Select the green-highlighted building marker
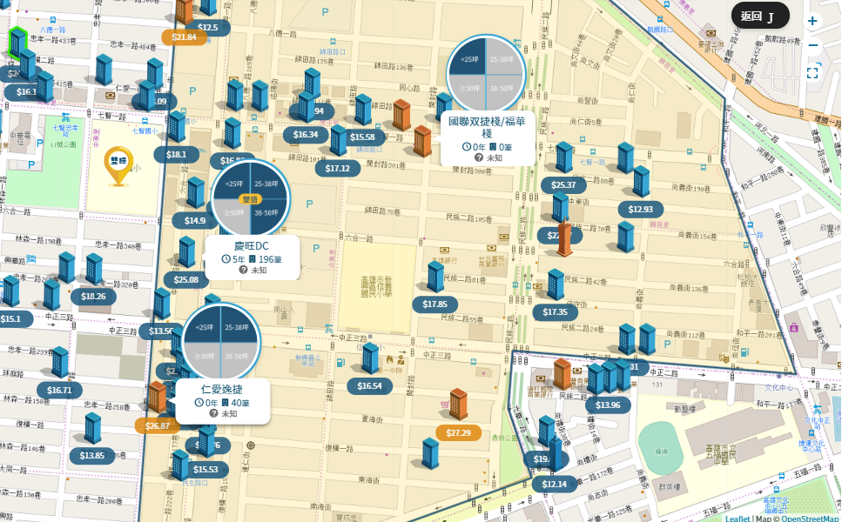Image resolution: width=842 pixels, height=522 pixels. point(17,43)
